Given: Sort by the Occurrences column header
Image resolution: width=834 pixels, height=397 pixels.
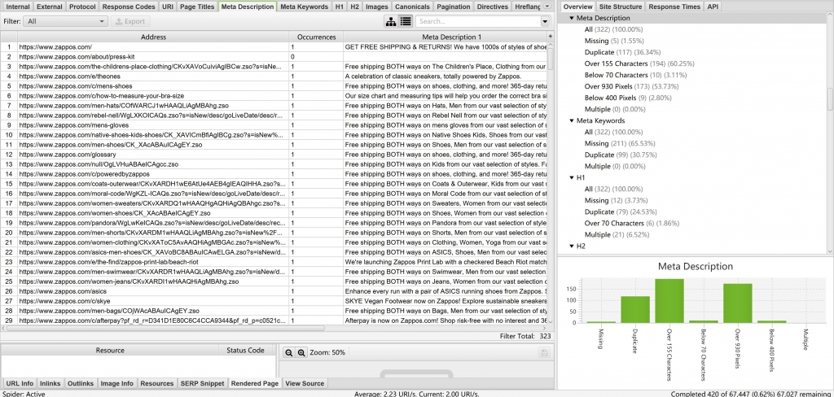Looking at the screenshot, I should coord(317,37).
